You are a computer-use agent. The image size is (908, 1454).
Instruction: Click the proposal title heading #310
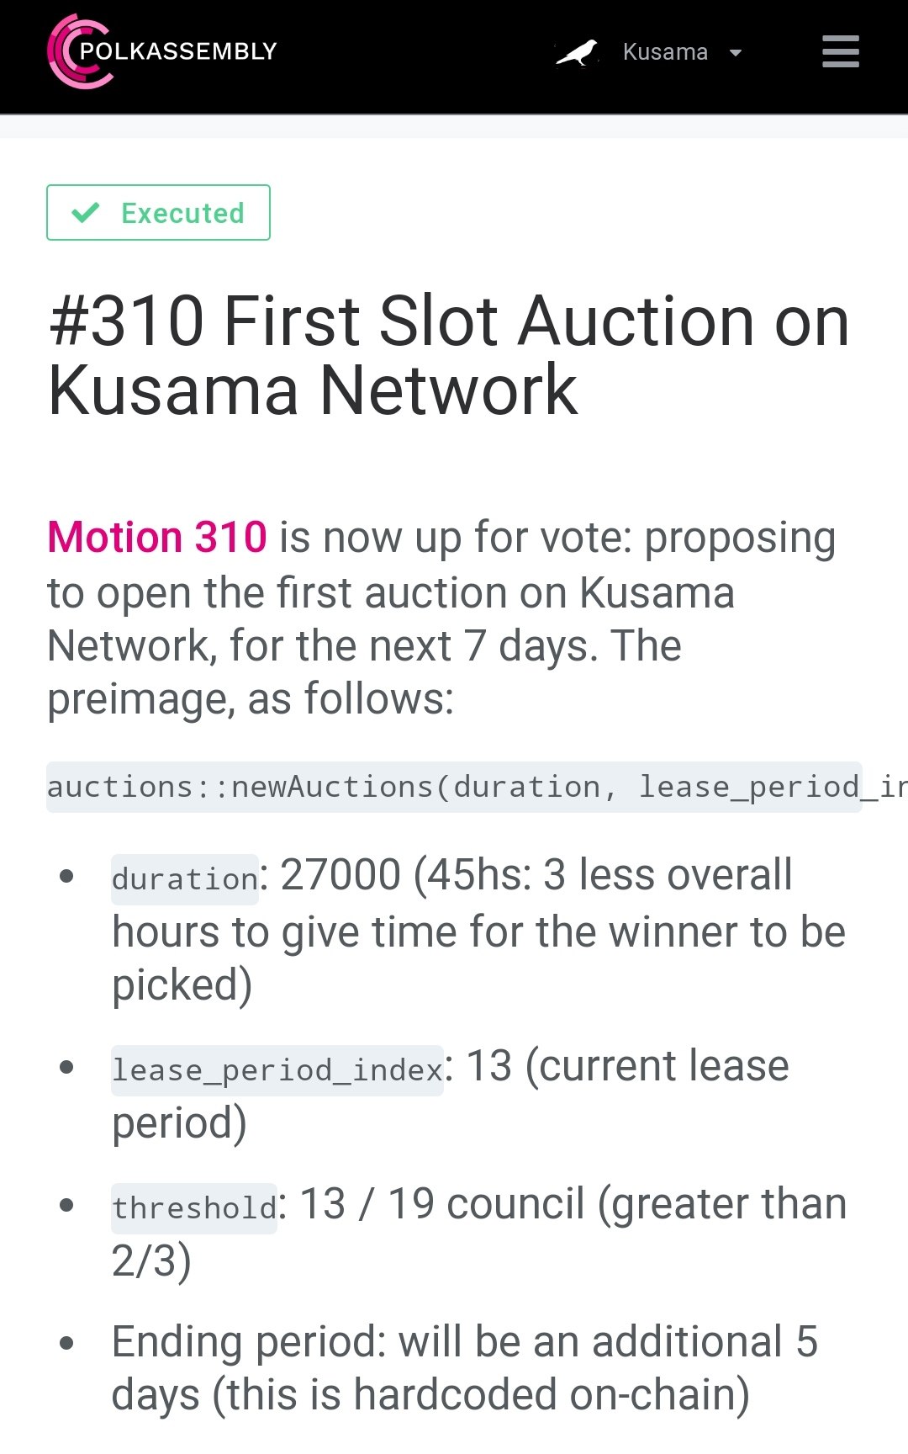pyautogui.click(x=449, y=355)
